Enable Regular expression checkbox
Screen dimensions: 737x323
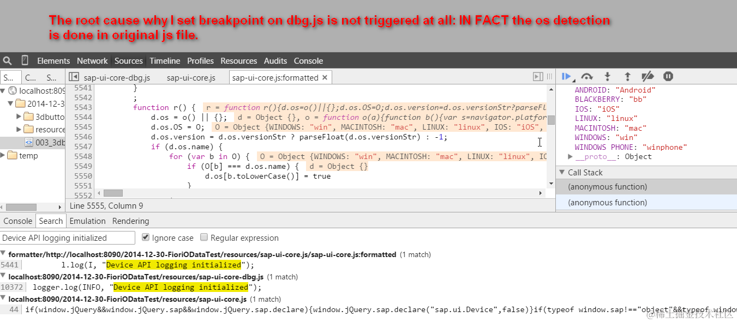(x=204, y=237)
